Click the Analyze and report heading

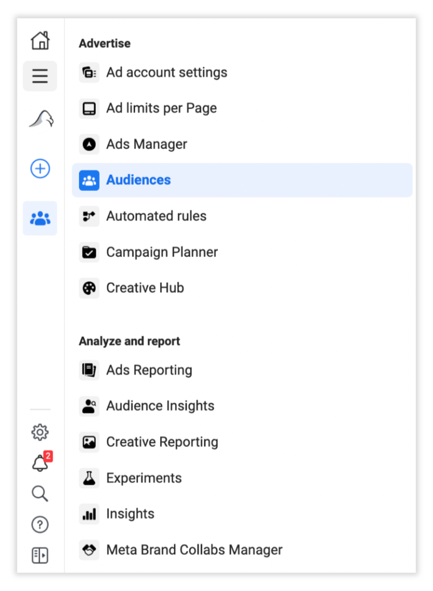130,341
